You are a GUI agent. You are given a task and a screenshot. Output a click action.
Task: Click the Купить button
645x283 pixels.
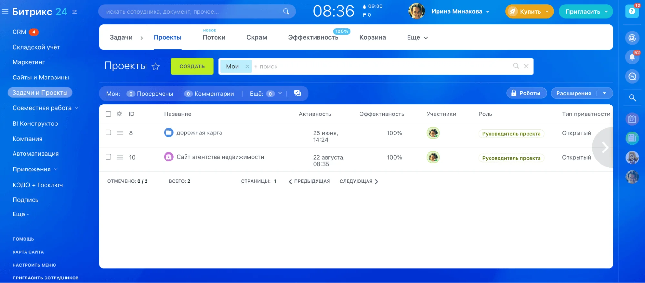pyautogui.click(x=530, y=12)
